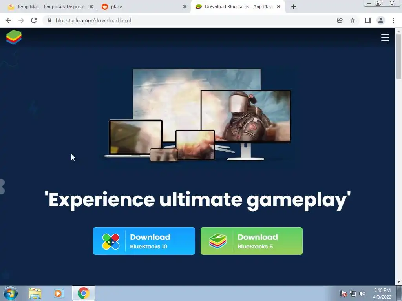
Task: Open the Windows Start menu
Action: coord(11,293)
